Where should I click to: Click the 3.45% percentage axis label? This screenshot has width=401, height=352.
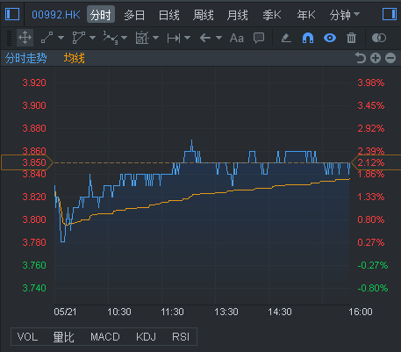click(x=371, y=105)
